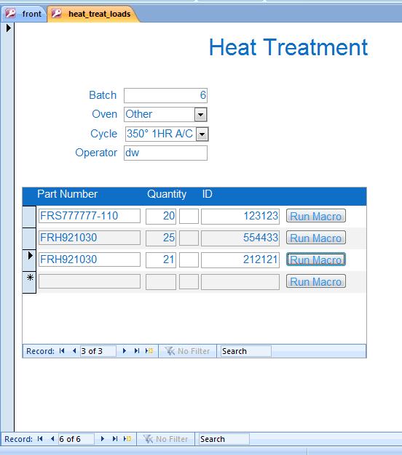This screenshot has width=402, height=455.
Task: Click the quantity cell showing 20
Action: point(161,216)
